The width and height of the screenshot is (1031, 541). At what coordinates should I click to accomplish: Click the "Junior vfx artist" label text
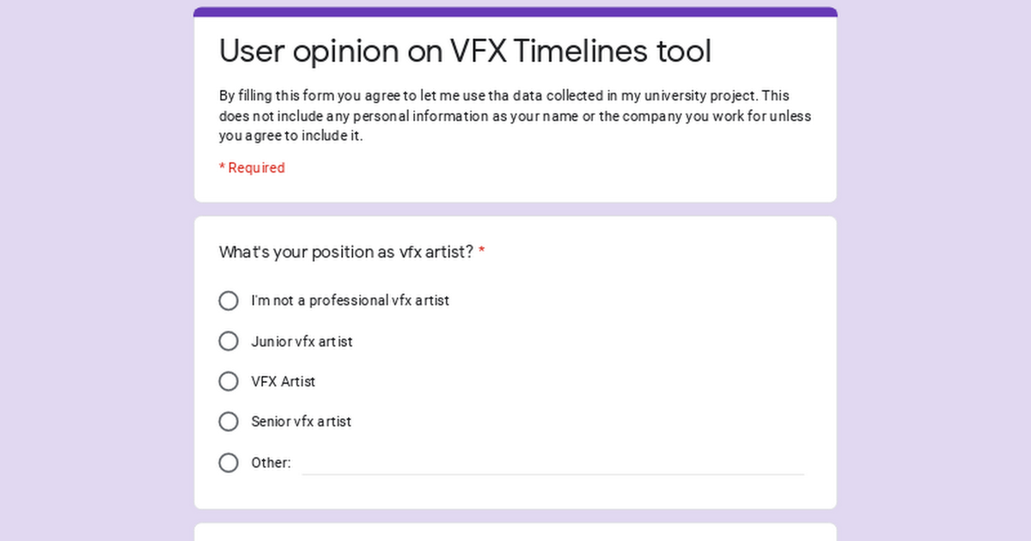pos(302,341)
